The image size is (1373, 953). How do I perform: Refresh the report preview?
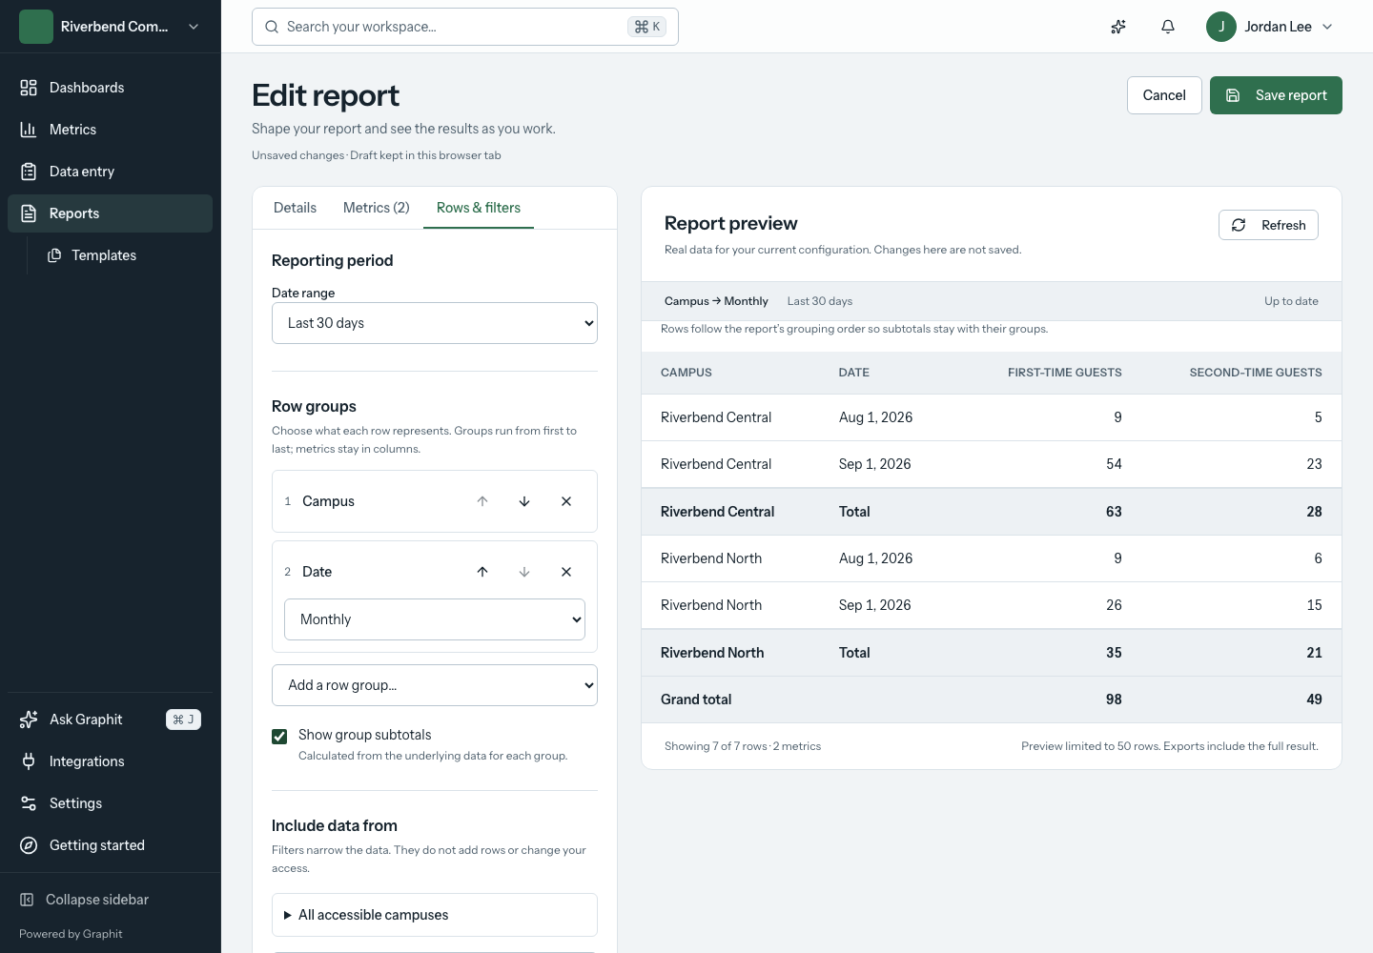click(1268, 225)
